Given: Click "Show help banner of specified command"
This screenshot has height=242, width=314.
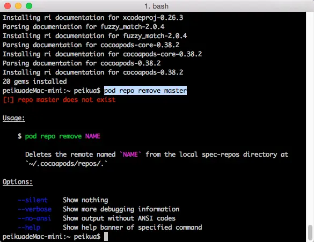Looking at the screenshot, I should click(x=133, y=228).
